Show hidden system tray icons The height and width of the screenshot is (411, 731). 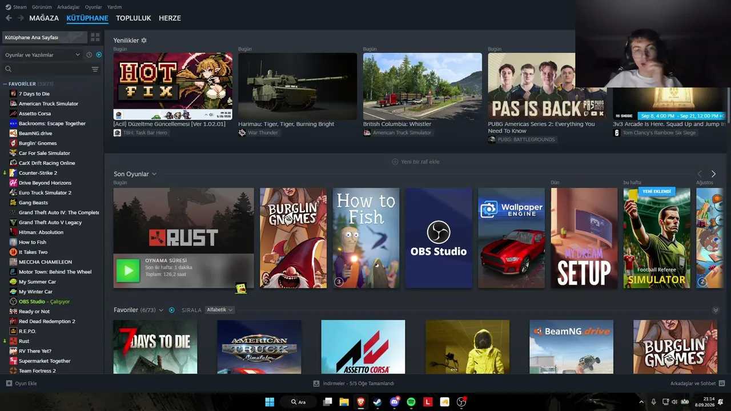(x=641, y=402)
